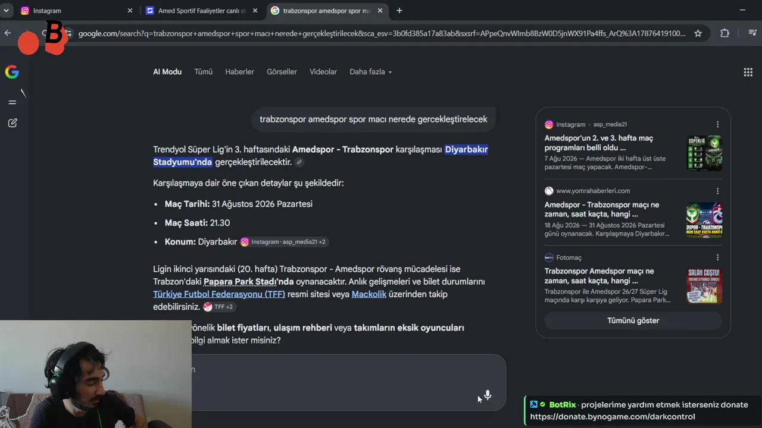Click the Google logo in the sidebar

point(12,72)
